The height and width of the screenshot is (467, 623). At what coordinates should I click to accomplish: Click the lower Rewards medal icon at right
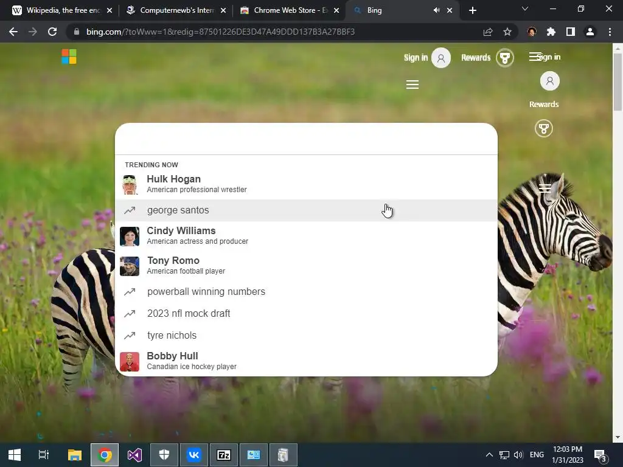pos(543,128)
